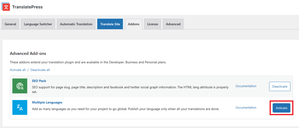Open the General tab
The image size is (299, 128).
pos(10,24)
